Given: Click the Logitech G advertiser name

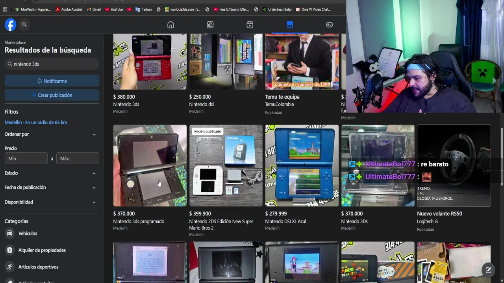Looking at the screenshot, I should point(428,221).
